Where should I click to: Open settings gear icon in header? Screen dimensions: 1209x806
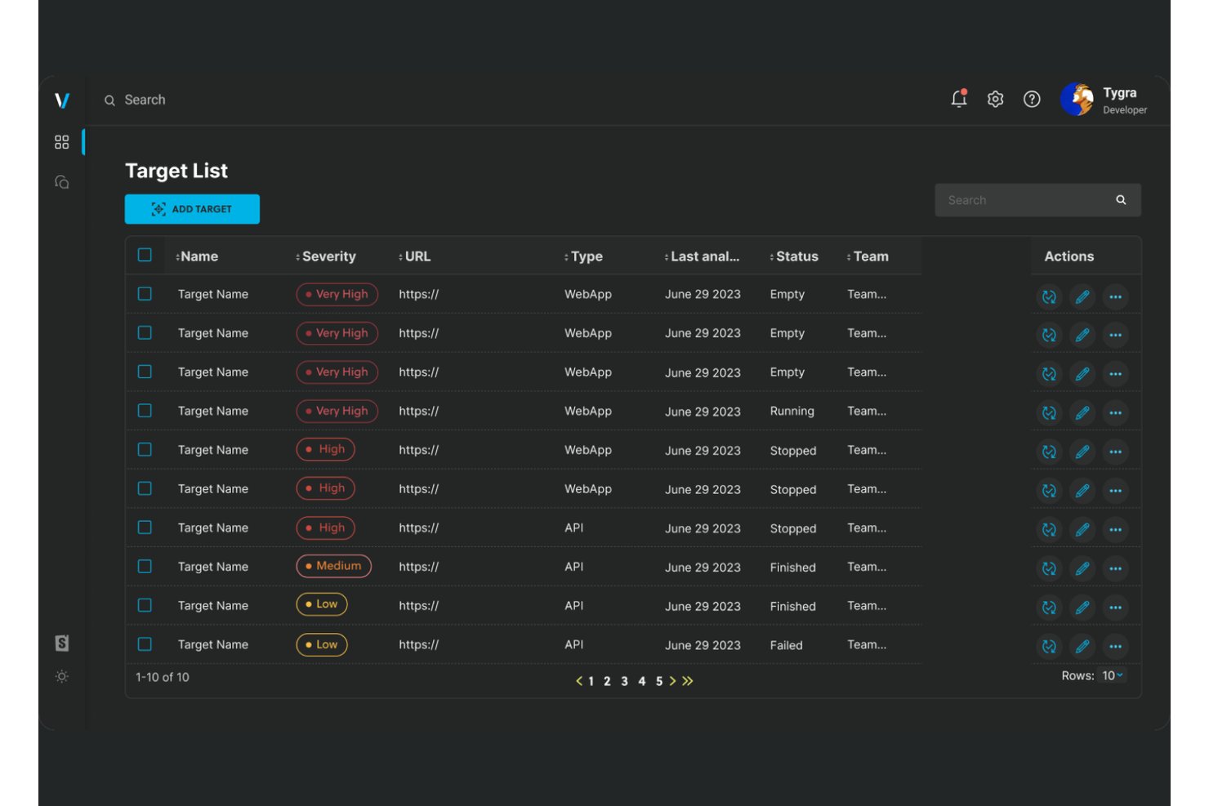click(995, 99)
